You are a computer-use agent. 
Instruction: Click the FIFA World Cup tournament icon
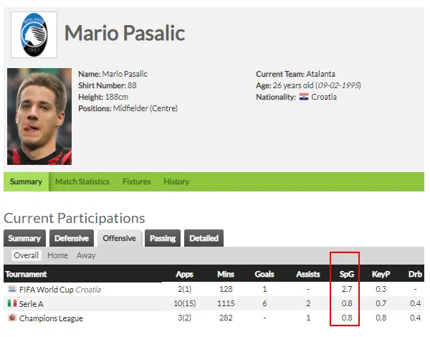click(12, 289)
